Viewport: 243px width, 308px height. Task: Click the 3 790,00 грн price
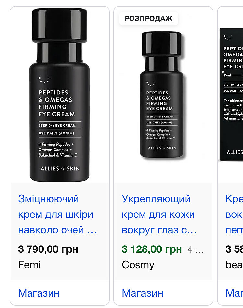48,249
